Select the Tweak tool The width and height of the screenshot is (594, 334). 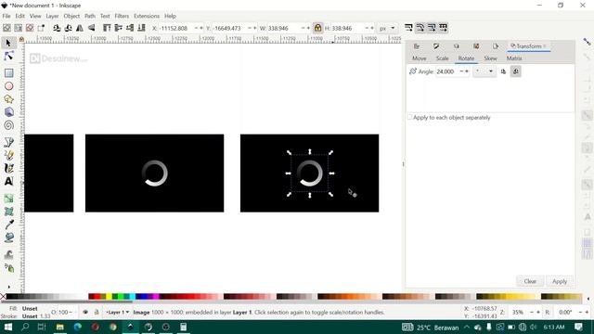coord(8,254)
